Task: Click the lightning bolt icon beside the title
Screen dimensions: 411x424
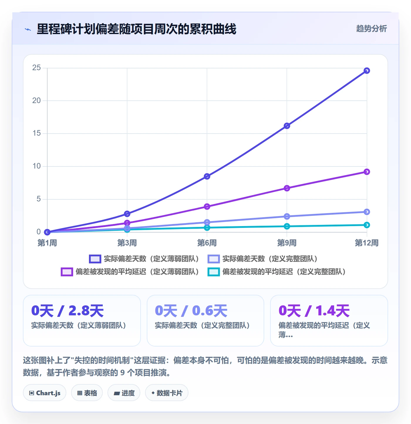Action: [x=28, y=29]
